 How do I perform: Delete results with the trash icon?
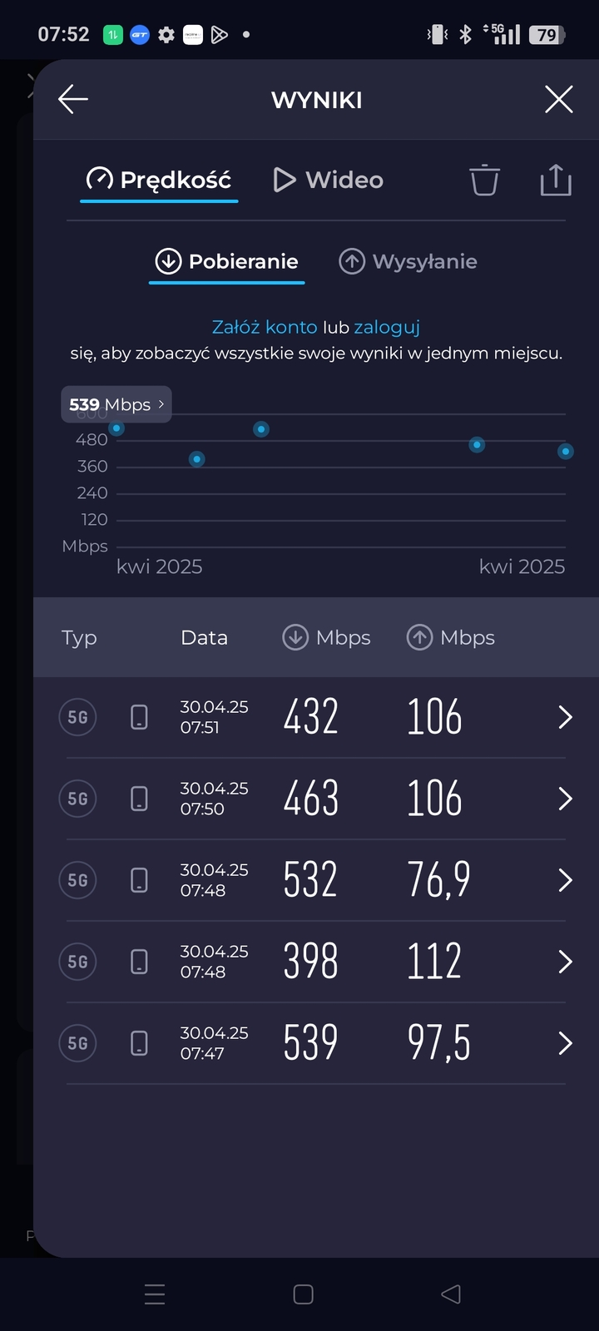point(484,180)
